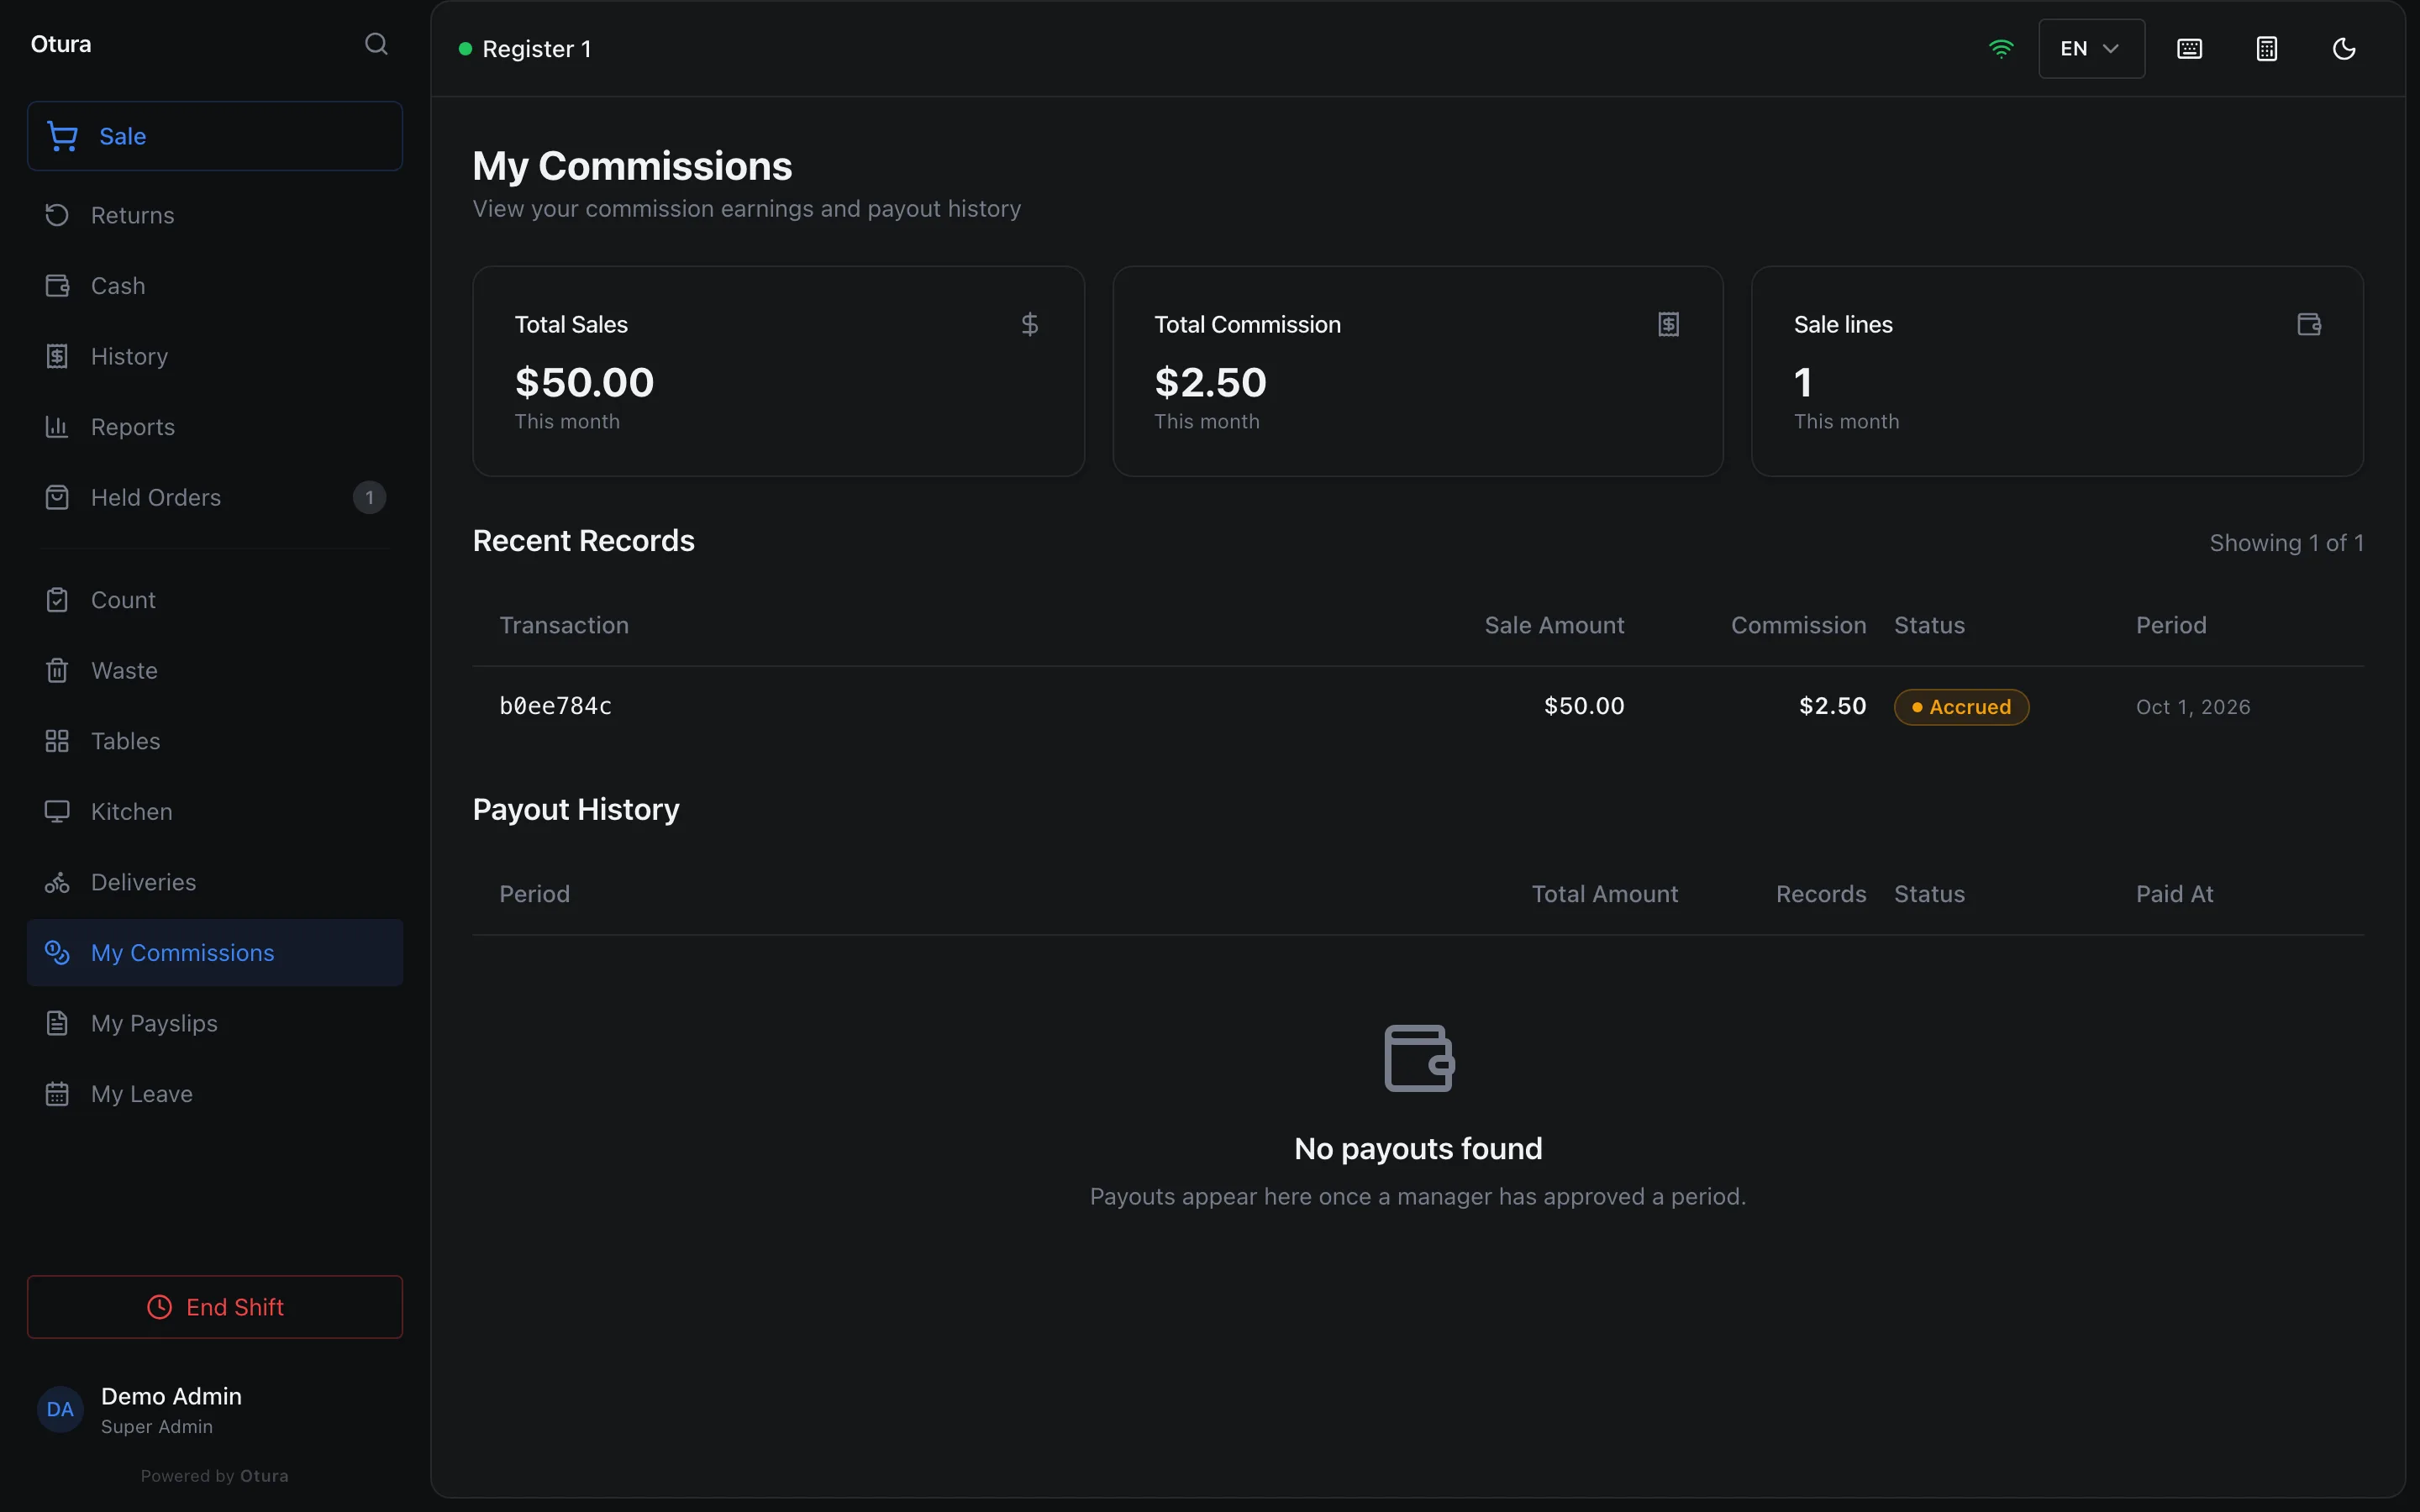The width and height of the screenshot is (2420, 1512).
Task: Click the Reports bar chart icon
Action: 57,427
